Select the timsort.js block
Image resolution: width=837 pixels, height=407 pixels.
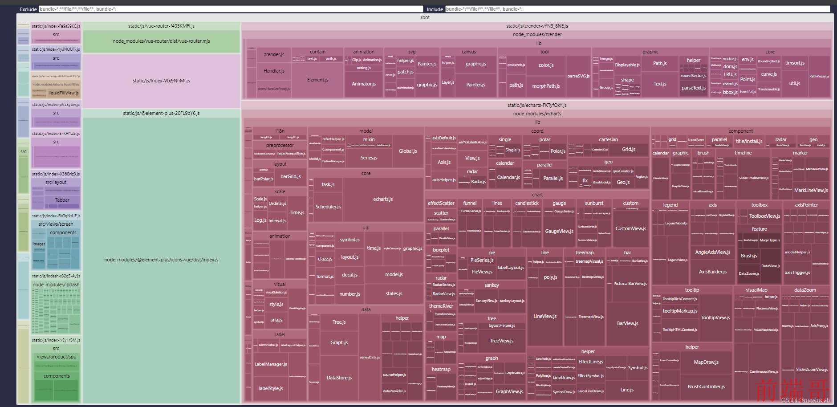795,63
